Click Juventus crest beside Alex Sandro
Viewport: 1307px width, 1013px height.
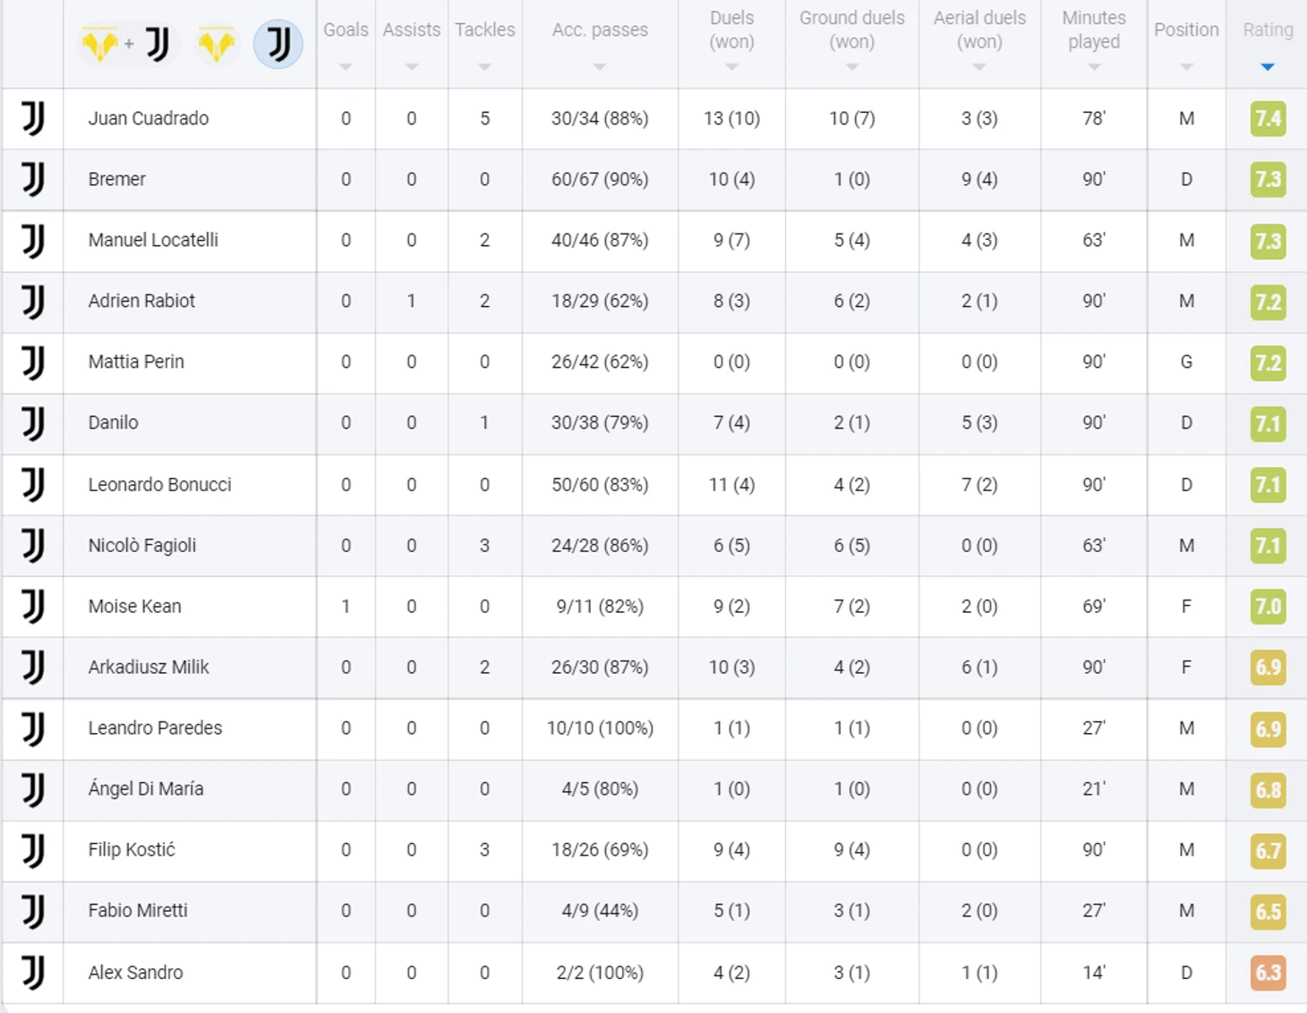[33, 972]
